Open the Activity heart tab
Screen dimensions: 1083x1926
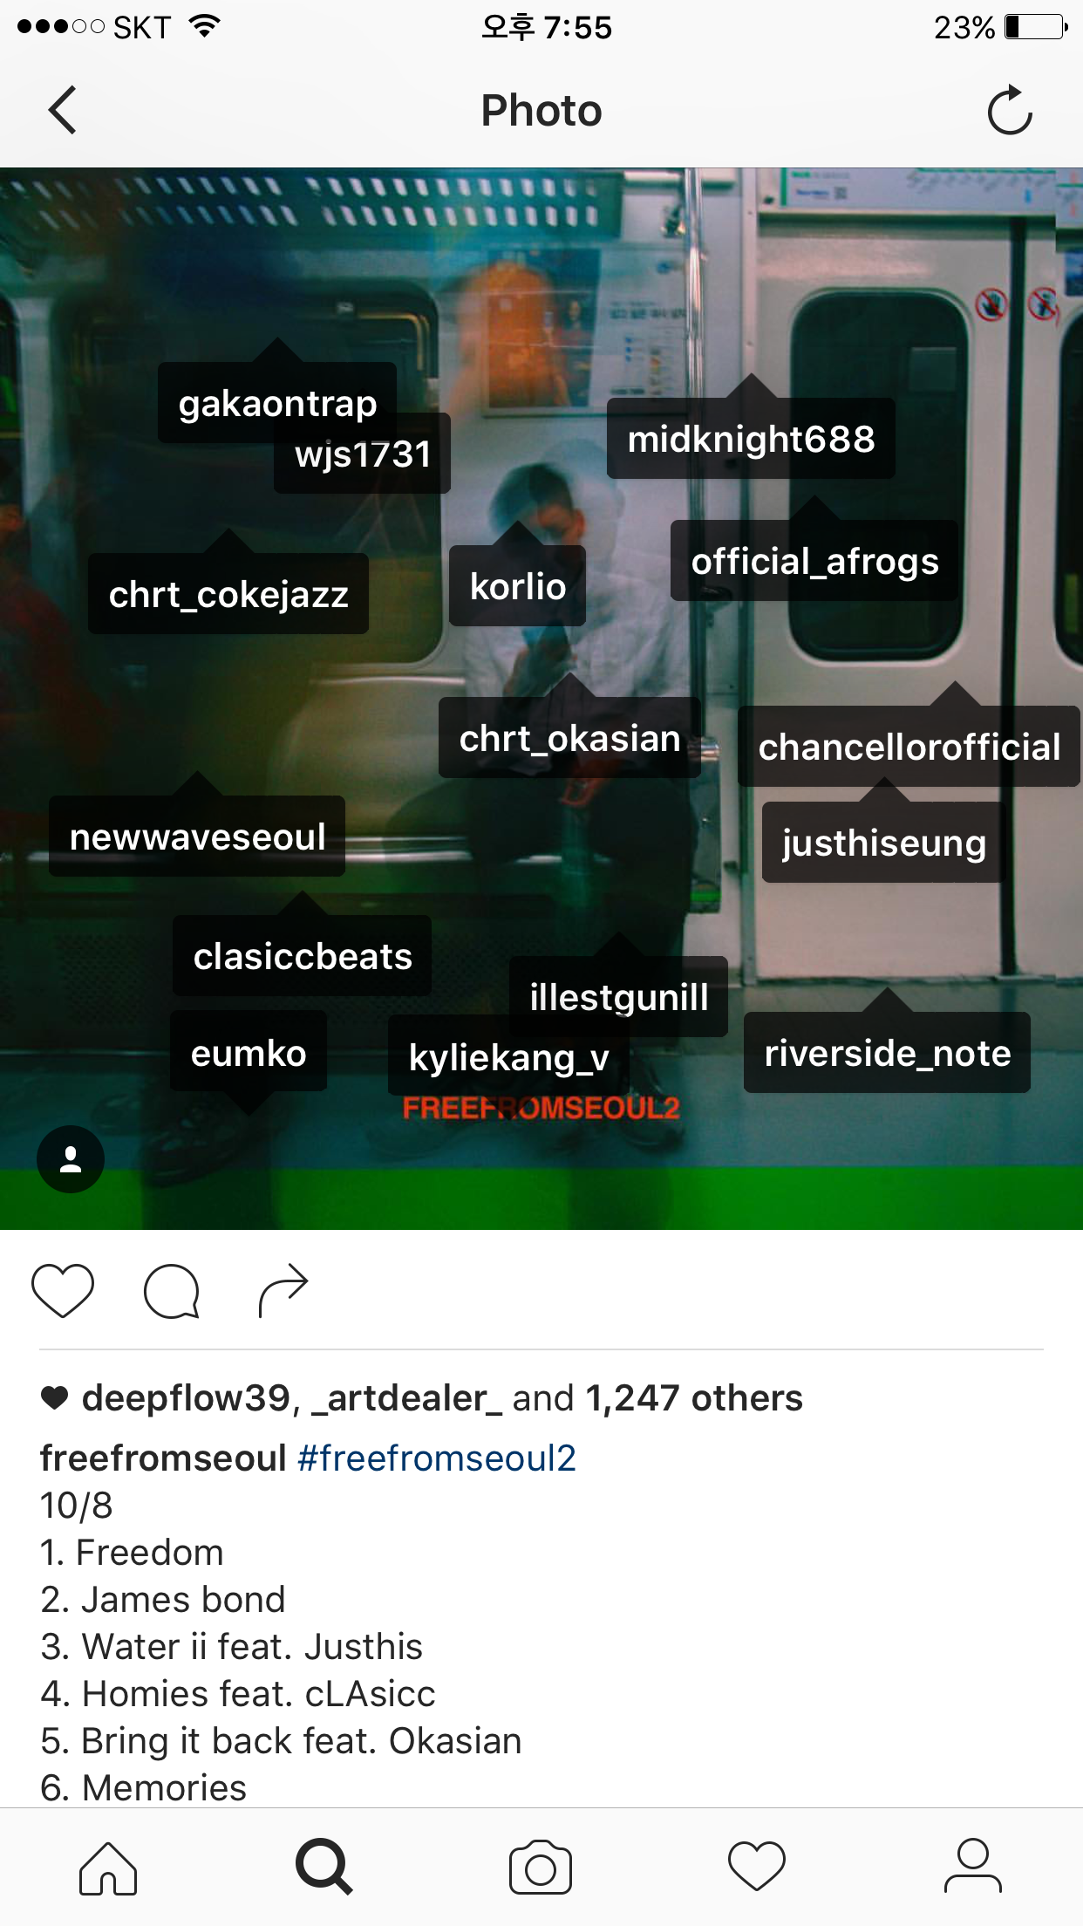[x=757, y=1867]
